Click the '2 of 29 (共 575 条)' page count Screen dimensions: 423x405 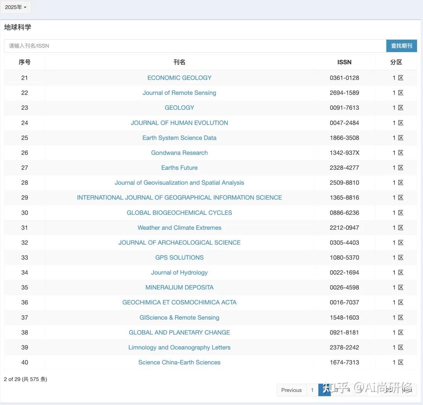click(25, 379)
